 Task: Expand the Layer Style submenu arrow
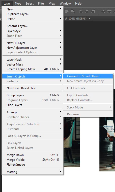point(61,30)
